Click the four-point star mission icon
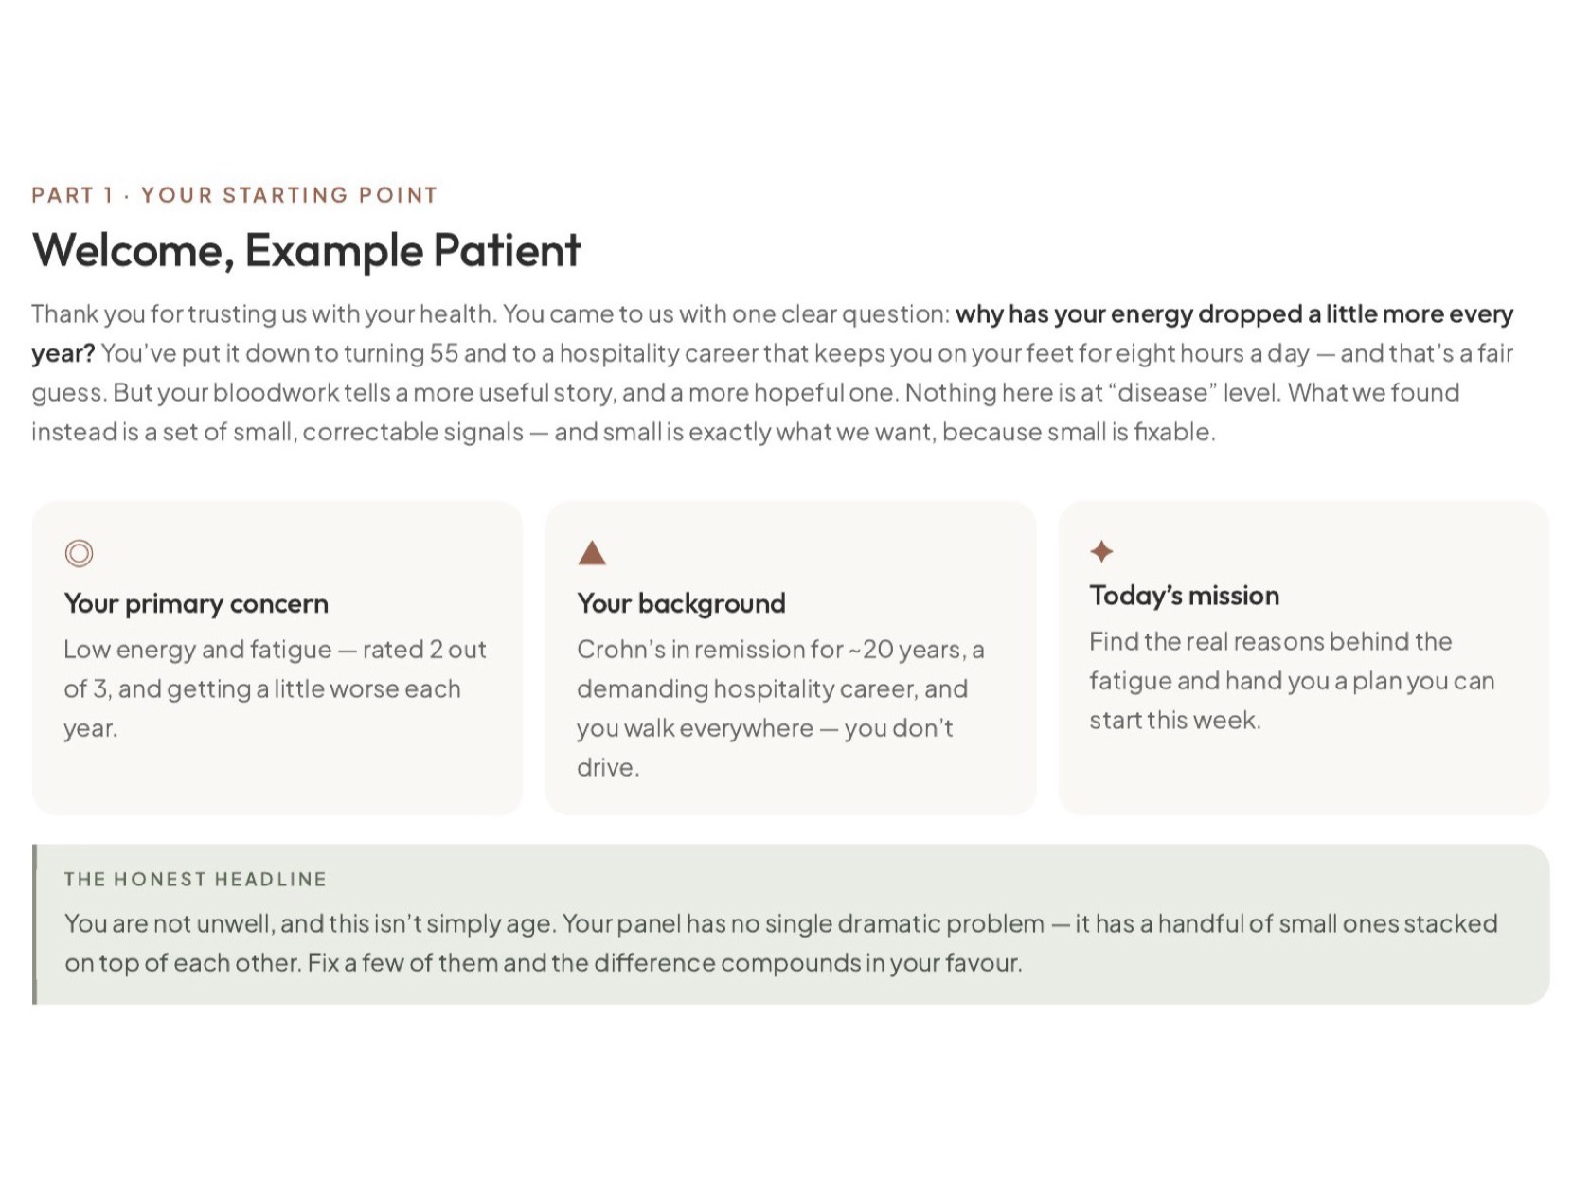This screenshot has height=1179, width=1572. 1101,551
